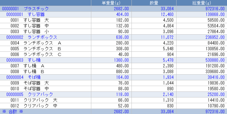Click total weight 530880.00 for すし桶
This screenshot has width=227, height=114.
coord(215,60)
